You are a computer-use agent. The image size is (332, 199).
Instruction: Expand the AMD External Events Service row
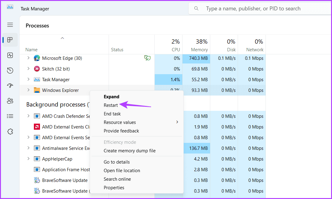point(28,137)
